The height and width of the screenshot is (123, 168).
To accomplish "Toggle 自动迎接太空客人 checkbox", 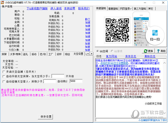I will (x=4, y=82).
